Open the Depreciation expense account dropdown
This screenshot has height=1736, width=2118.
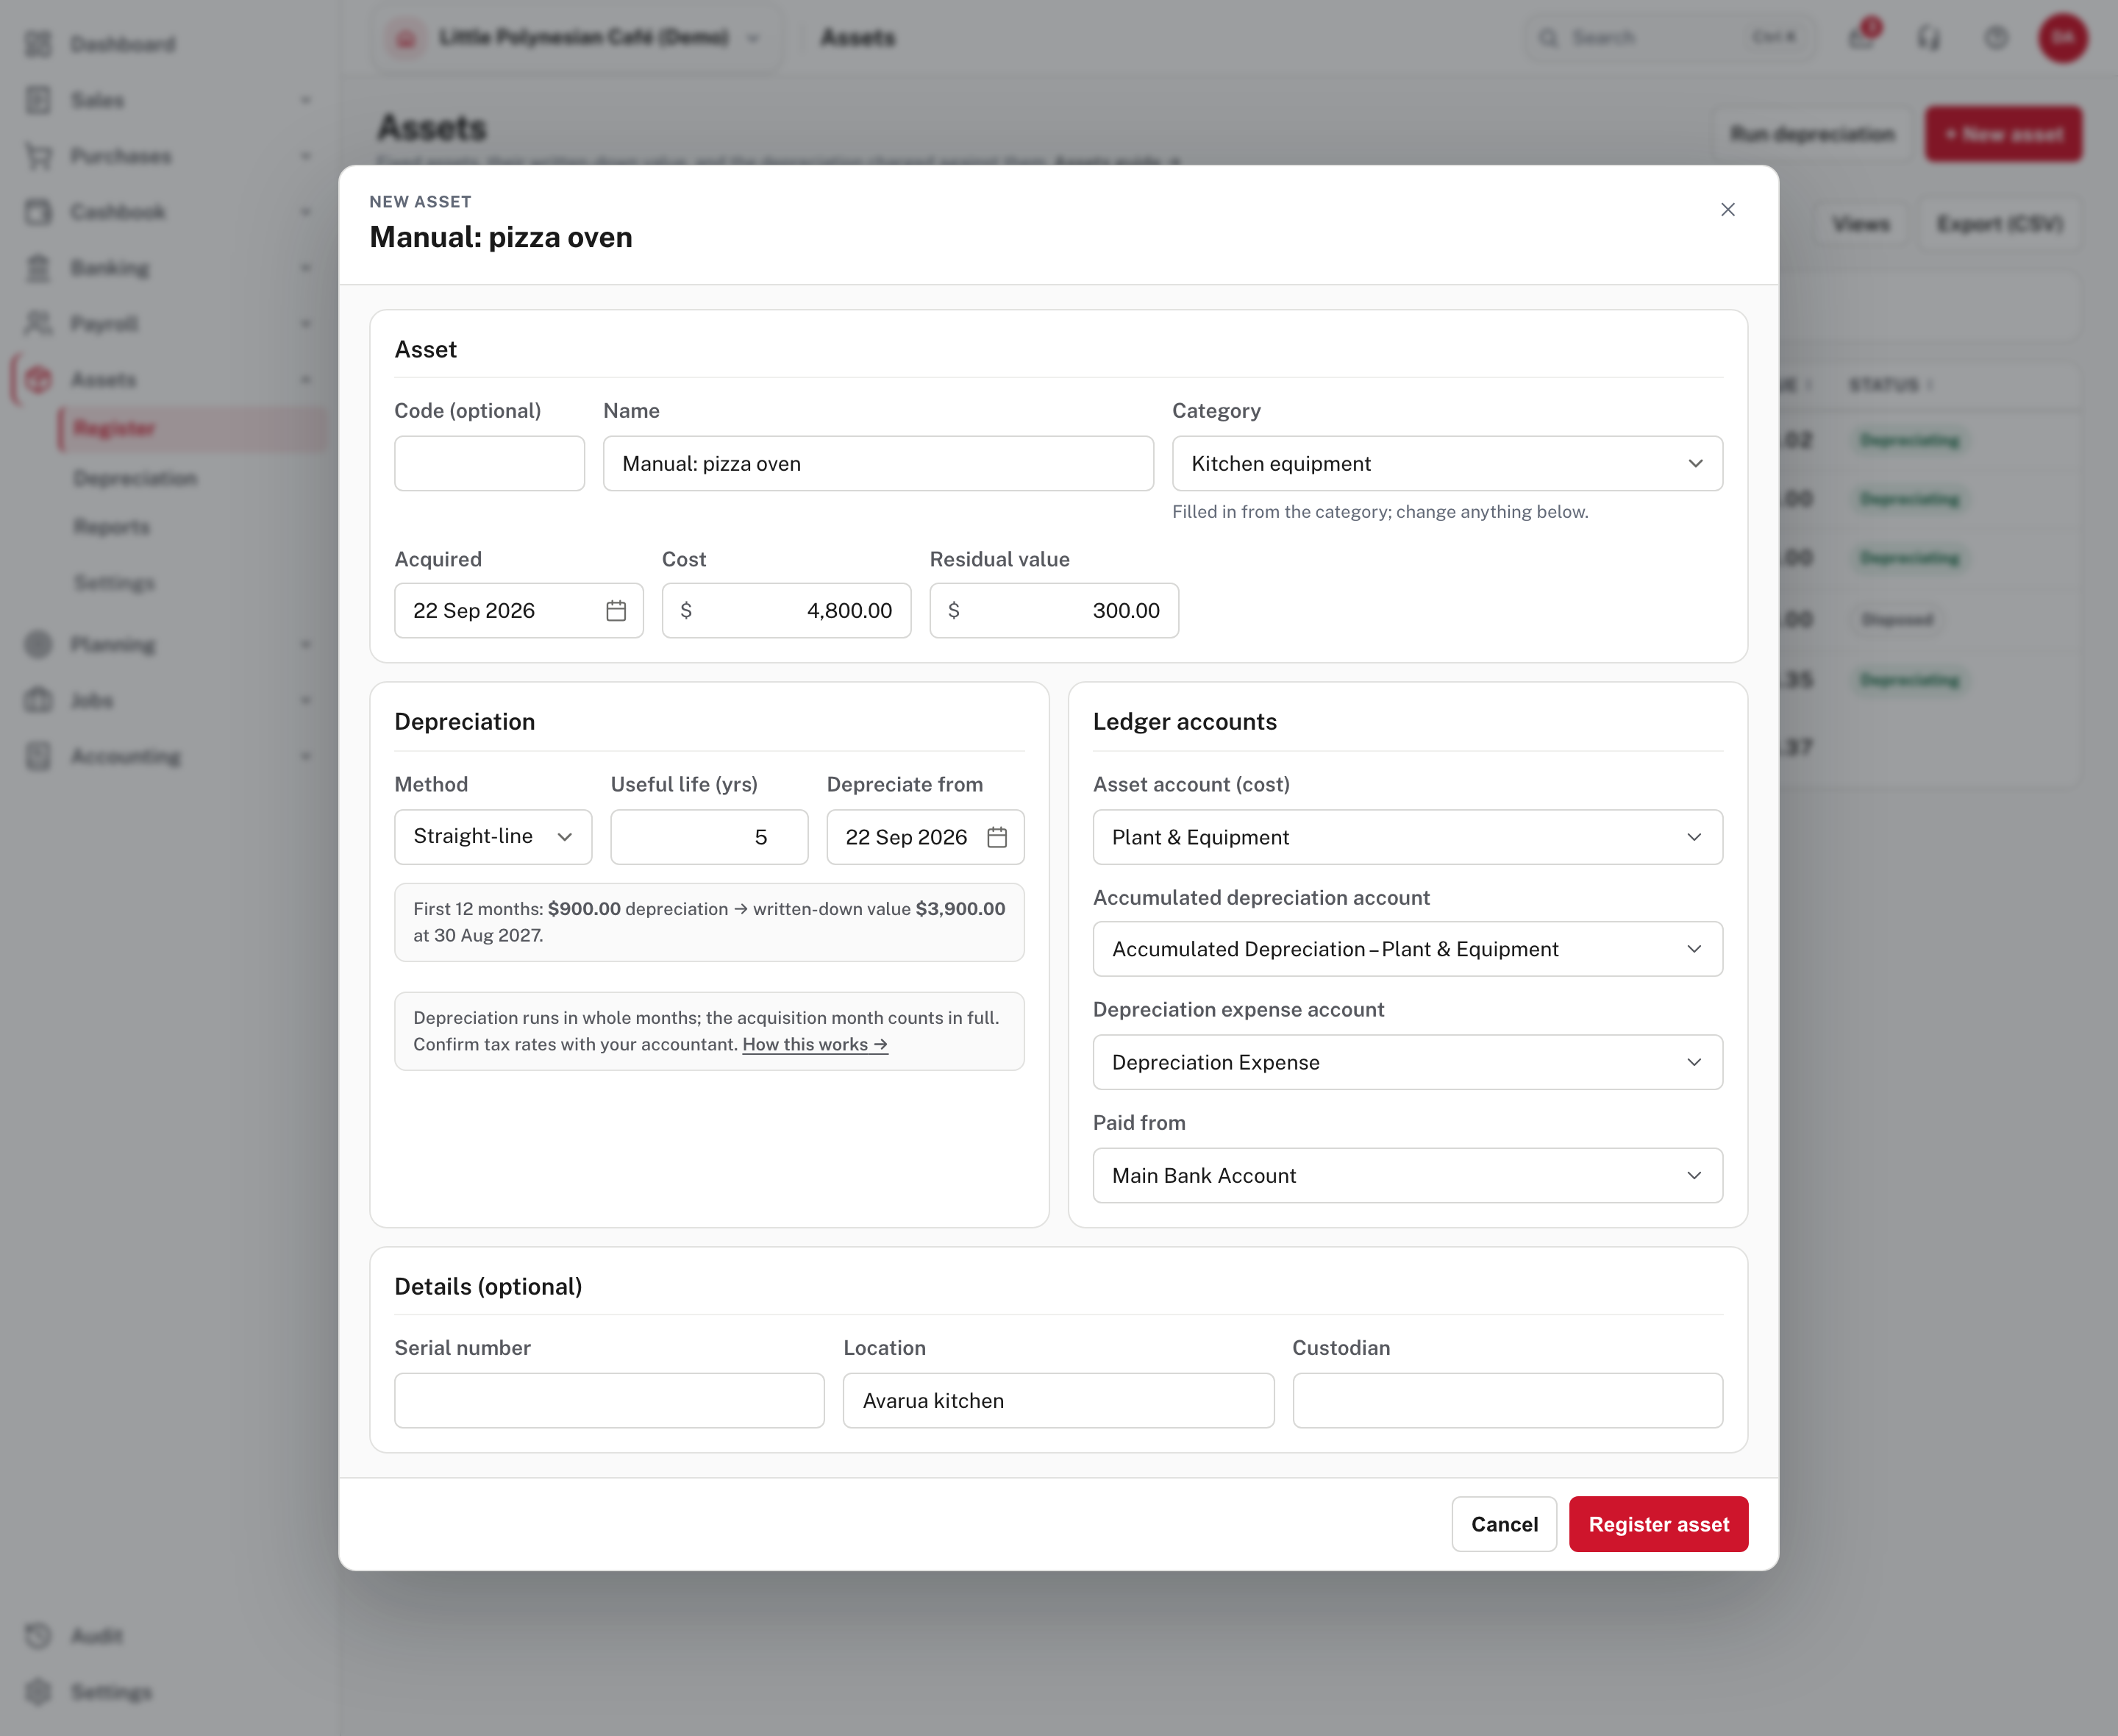1408,1062
